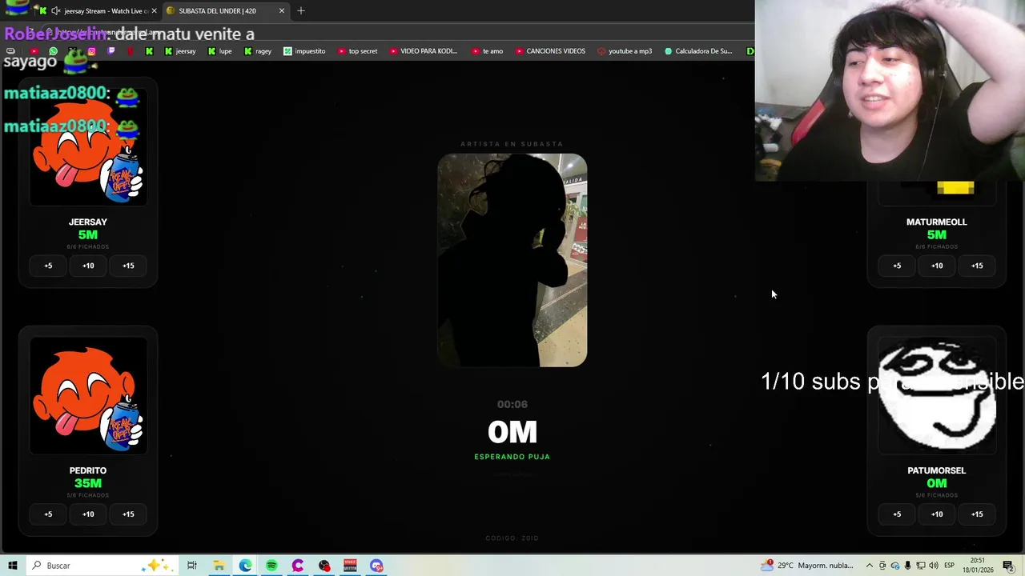
Task: Click JEERSAY's 5M budget value
Action: click(x=88, y=234)
